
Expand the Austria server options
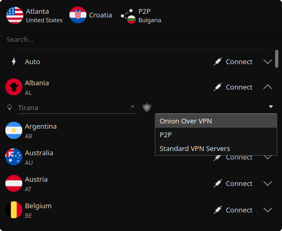pos(268,183)
